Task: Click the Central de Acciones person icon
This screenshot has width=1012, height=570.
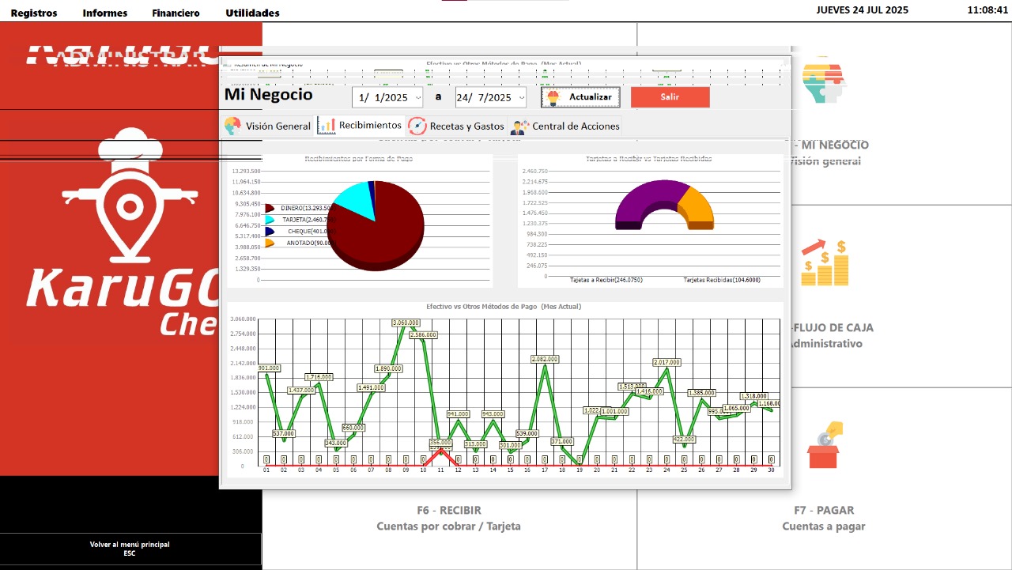Action: pos(519,126)
